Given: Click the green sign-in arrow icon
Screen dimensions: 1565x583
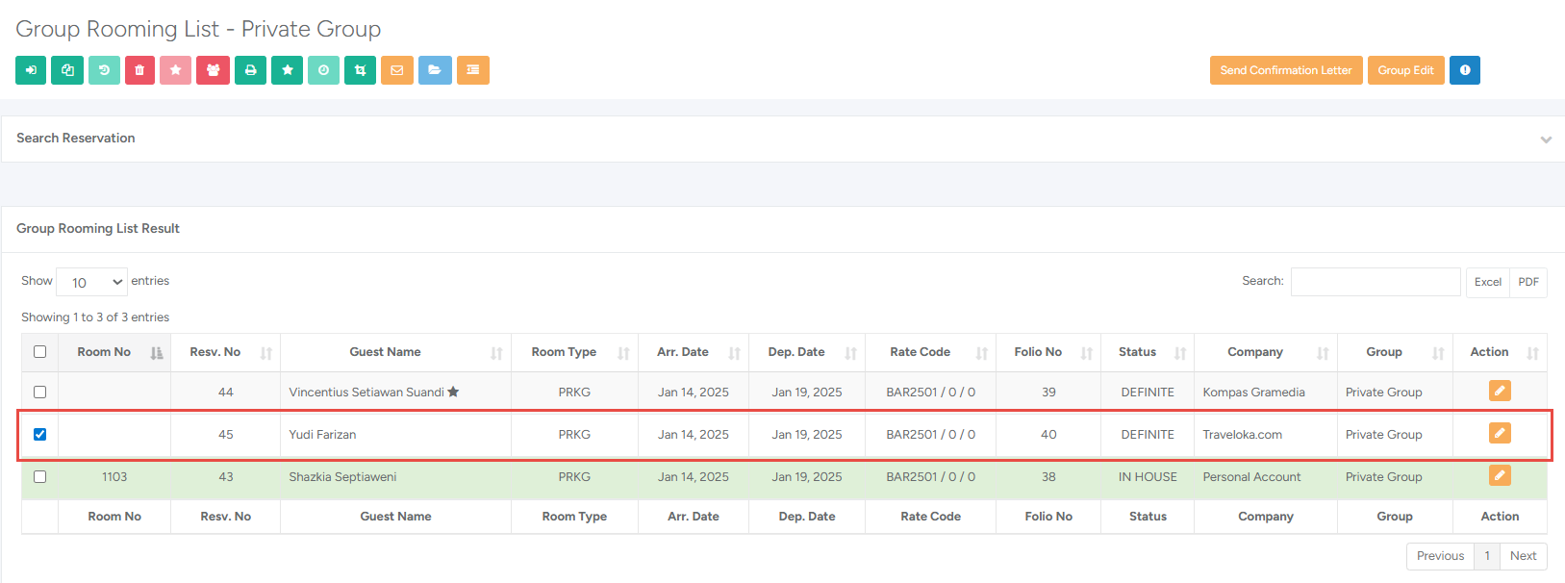Looking at the screenshot, I should point(31,70).
